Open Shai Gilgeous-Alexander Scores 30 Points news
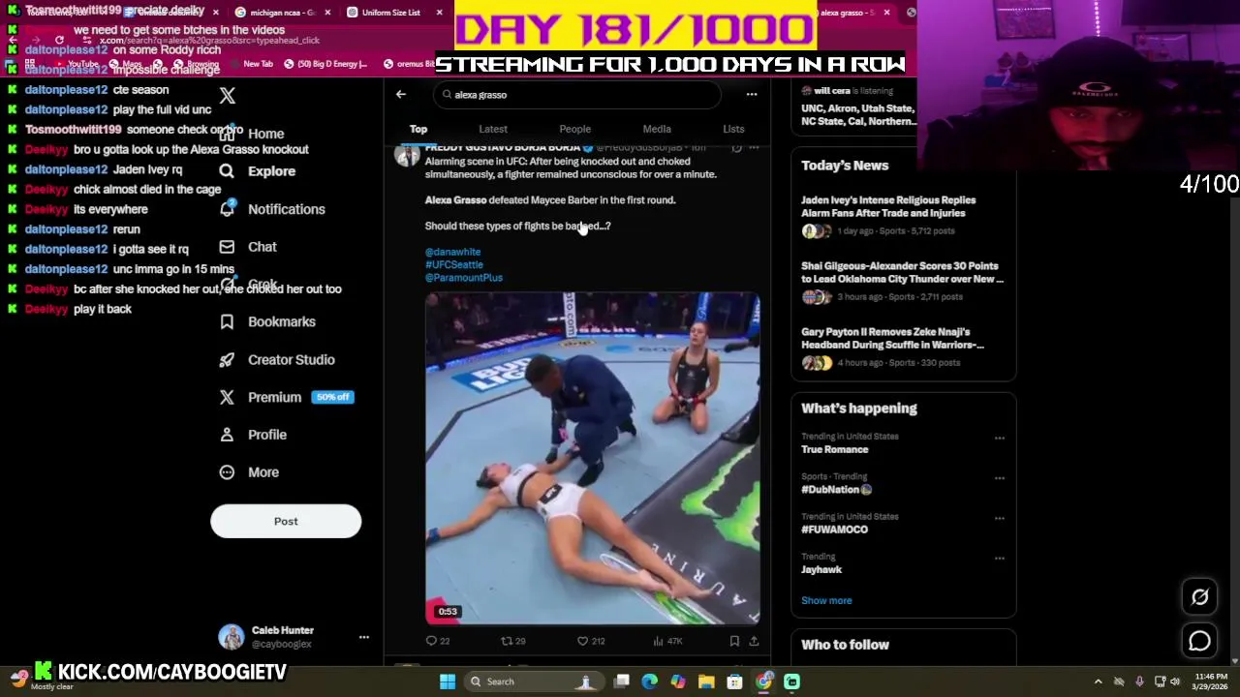Image resolution: width=1240 pixels, height=697 pixels. pyautogui.click(x=902, y=272)
